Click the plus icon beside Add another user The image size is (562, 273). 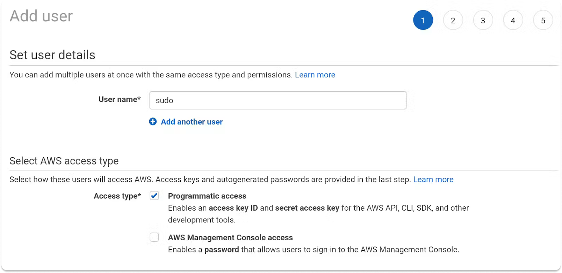pyautogui.click(x=153, y=122)
